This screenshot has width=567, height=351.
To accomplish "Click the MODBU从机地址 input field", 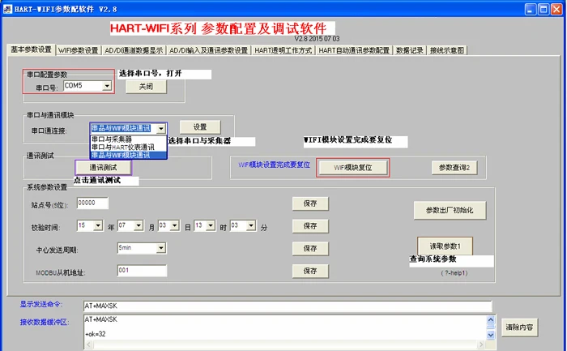I will coord(142,270).
